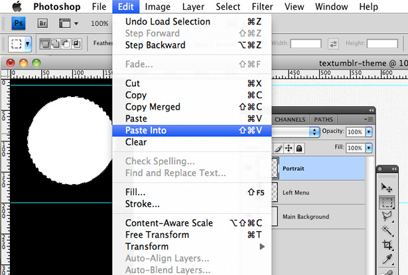Open the View Extras dropdown arrow
Viewport: 408px width, 275px height.
(x=76, y=24)
